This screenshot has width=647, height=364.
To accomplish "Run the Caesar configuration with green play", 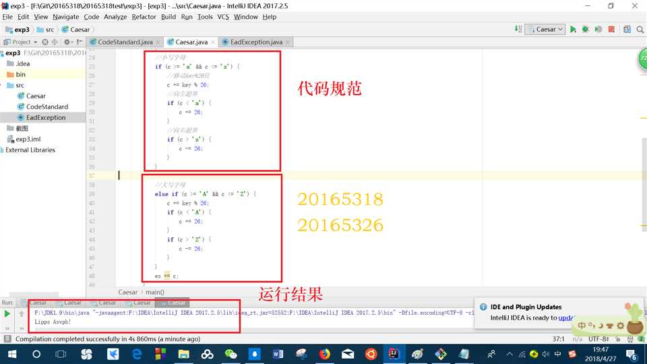I will pyautogui.click(x=573, y=29).
